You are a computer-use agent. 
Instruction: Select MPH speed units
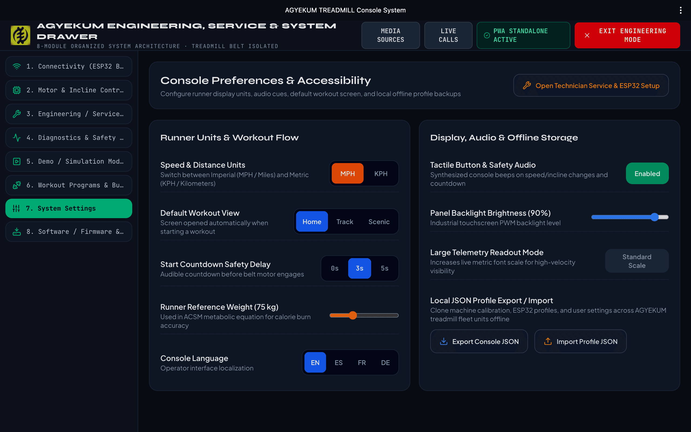tap(347, 173)
